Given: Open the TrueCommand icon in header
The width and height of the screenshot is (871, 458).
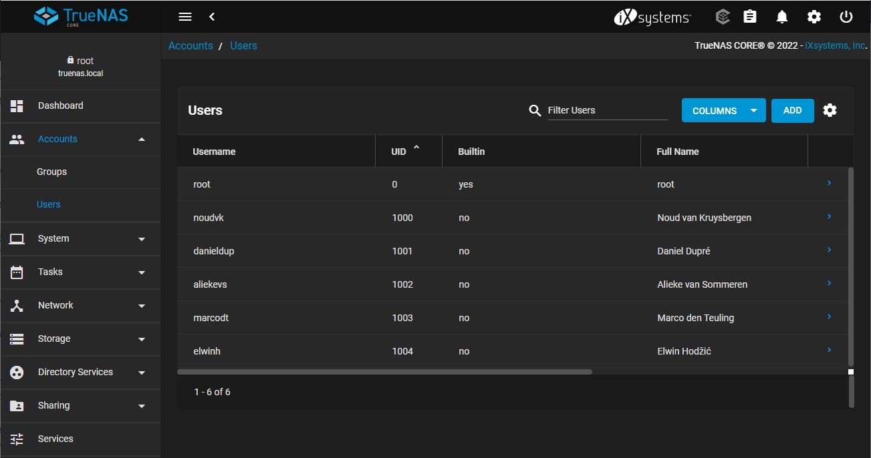Looking at the screenshot, I should click(x=722, y=17).
